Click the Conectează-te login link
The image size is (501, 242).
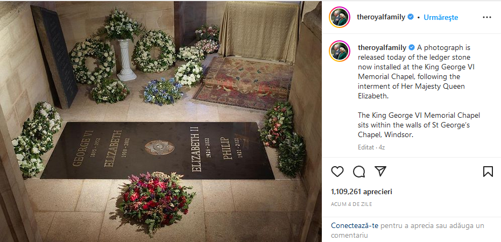(x=355, y=226)
